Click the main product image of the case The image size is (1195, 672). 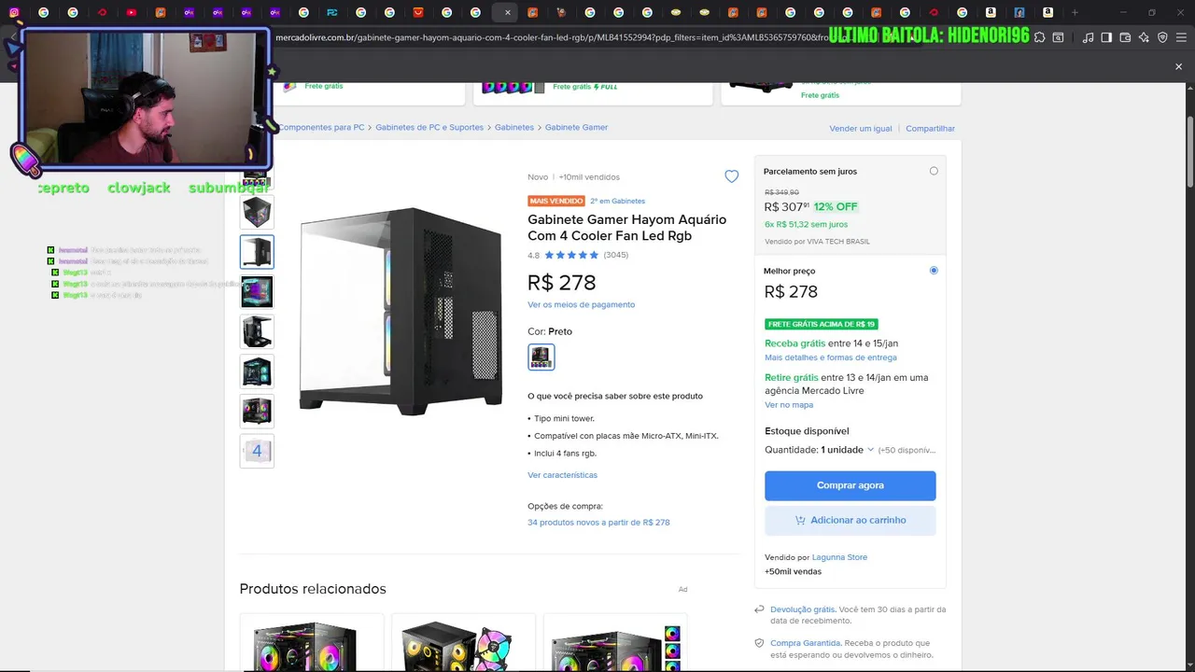tap(401, 312)
